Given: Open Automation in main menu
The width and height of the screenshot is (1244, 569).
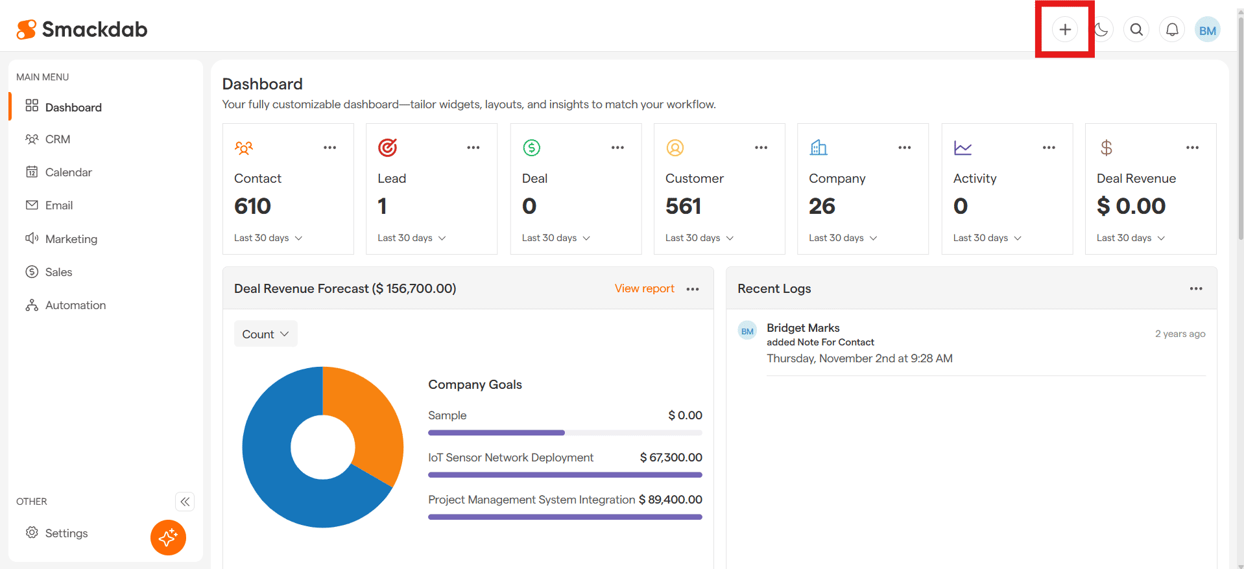Looking at the screenshot, I should [x=75, y=305].
